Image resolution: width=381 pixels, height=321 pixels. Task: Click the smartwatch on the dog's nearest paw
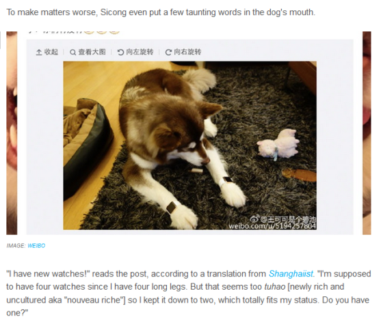coord(172,208)
